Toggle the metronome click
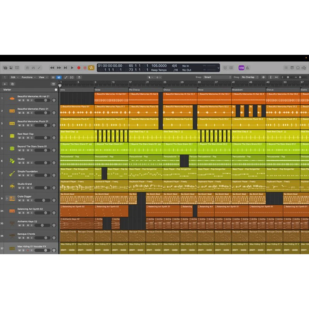Image resolution: width=309 pixels, height=309 pixels. pos(247,68)
